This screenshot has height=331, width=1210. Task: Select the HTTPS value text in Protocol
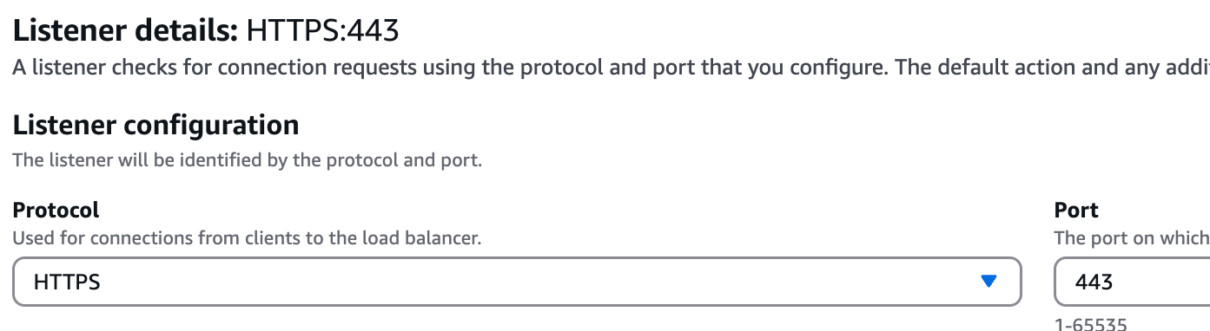pos(67,282)
